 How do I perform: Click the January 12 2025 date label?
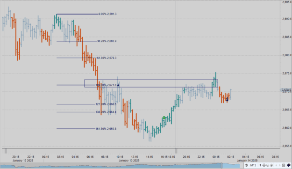[23, 161]
